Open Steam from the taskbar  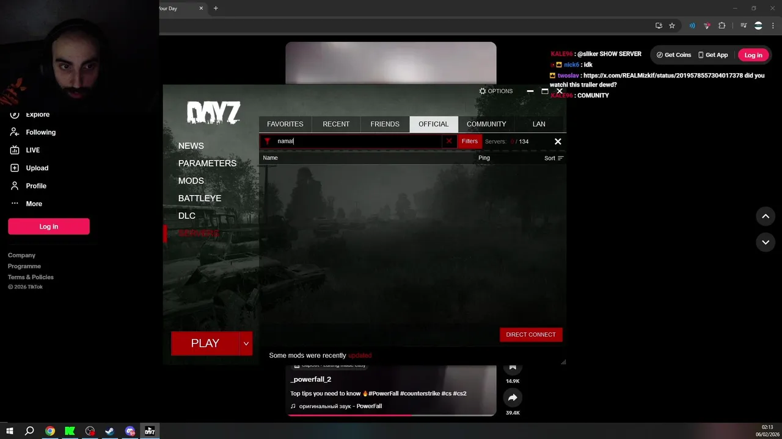110,431
